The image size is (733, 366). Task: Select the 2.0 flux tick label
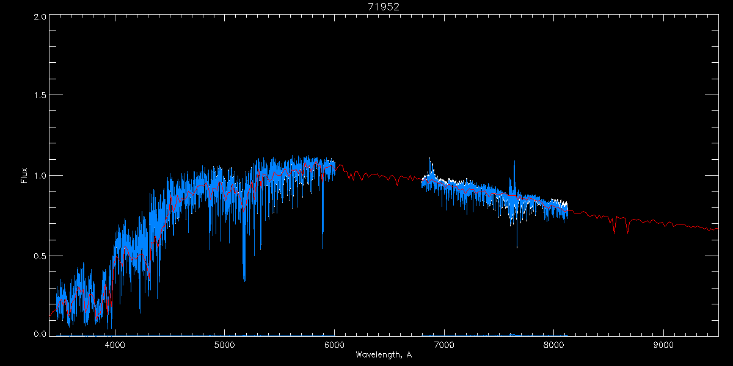pos(40,16)
